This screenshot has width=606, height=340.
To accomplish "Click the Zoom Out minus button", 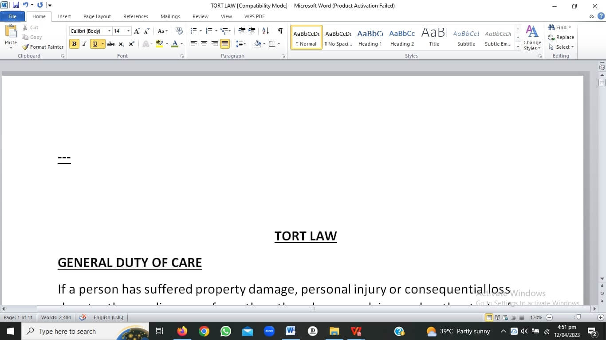I will tap(549, 317).
